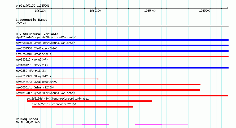This screenshot has width=236, height=128.
Task: Click thin red line for nsv833215
Action: coord(122,62)
